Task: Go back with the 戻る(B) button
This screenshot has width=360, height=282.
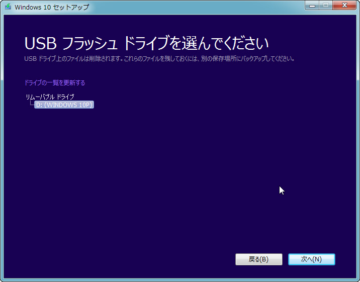Action: tap(259, 259)
